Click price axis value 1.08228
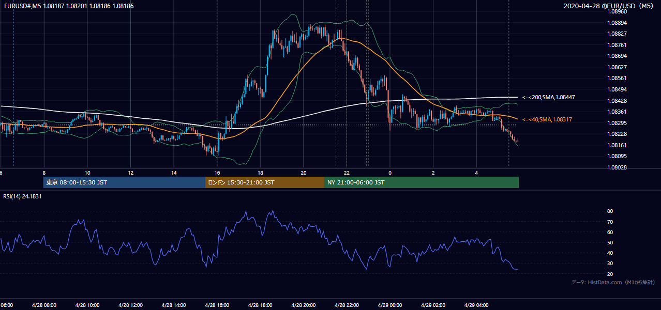The width and height of the screenshot is (661, 310). pos(617,134)
